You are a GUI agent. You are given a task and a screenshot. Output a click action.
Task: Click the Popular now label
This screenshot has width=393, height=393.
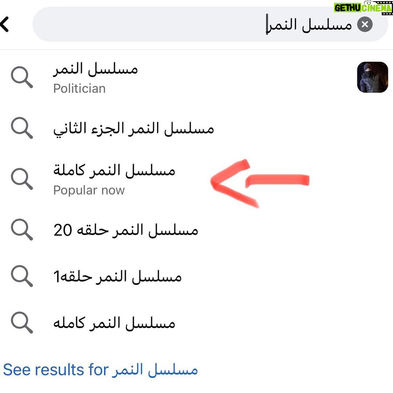tap(89, 190)
